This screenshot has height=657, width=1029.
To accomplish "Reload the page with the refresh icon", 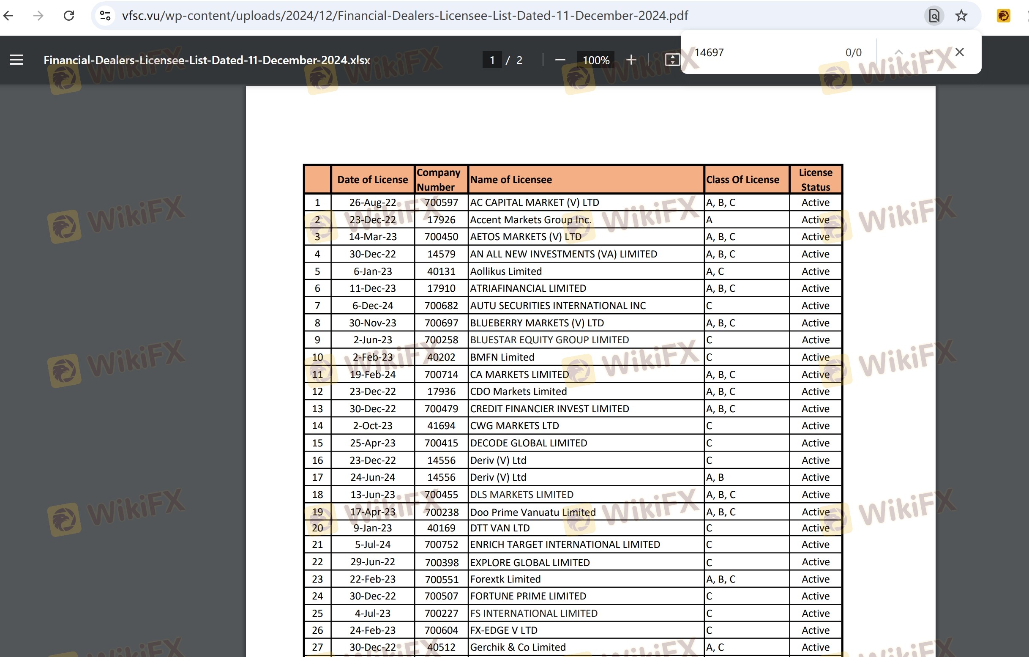I will 69,16.
